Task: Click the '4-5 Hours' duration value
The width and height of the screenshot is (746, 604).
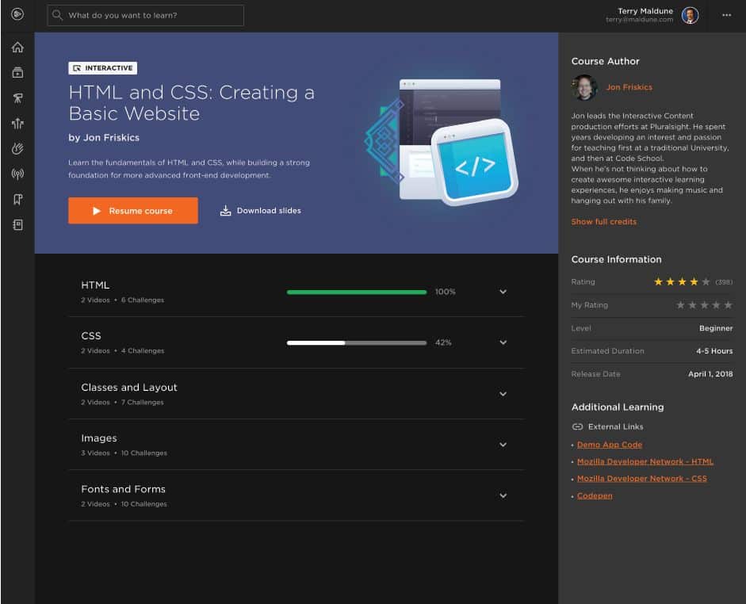Action: tap(714, 351)
